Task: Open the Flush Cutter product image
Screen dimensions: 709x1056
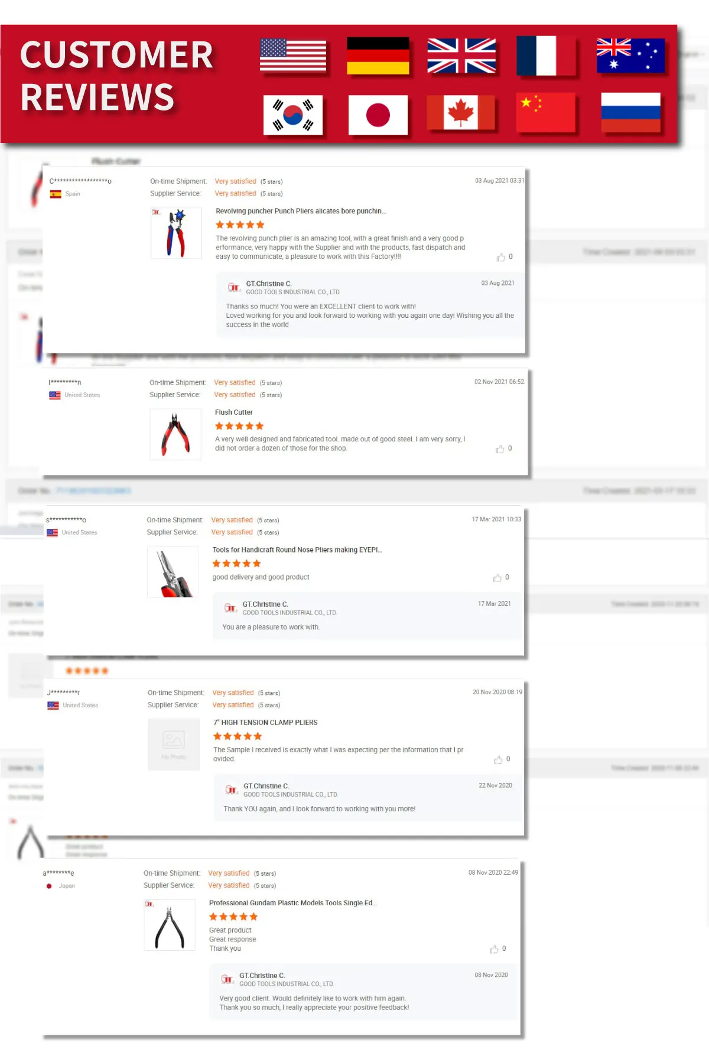Action: point(175,434)
